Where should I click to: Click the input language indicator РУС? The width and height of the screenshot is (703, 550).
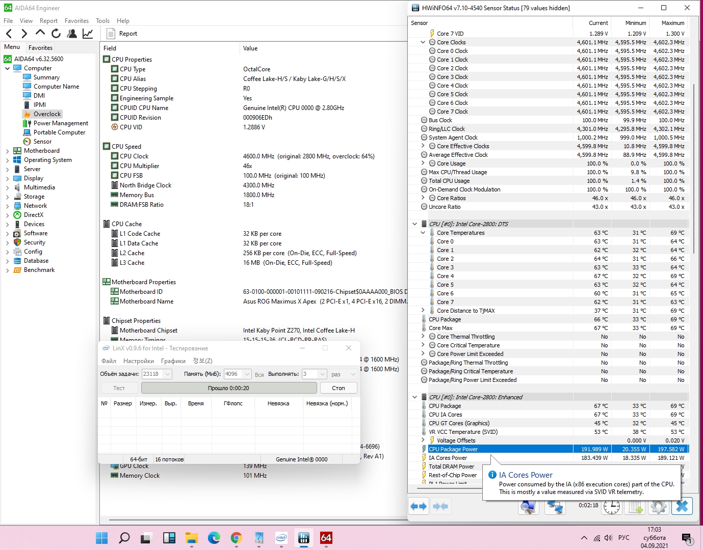[x=624, y=538]
